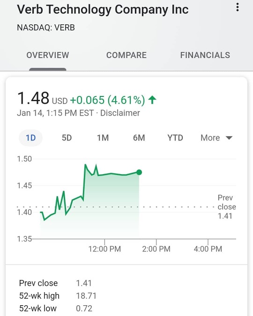Click the Verb Technology Company Inc title
This screenshot has height=316, width=253.
tap(103, 9)
